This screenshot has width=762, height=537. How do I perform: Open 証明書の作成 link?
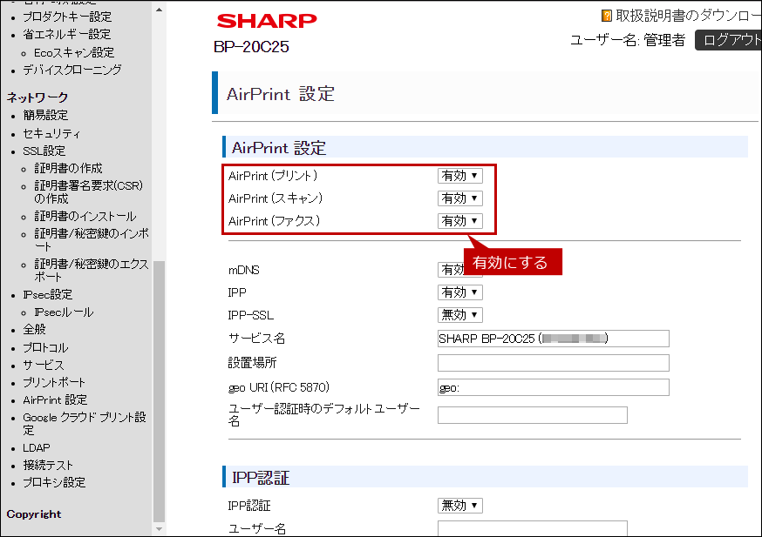coord(68,168)
